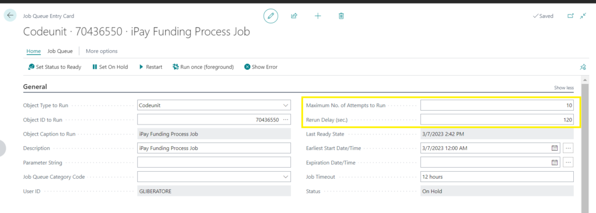The height and width of the screenshot is (213, 596).
Task: Click Run once (foreground) action
Action: click(x=203, y=67)
